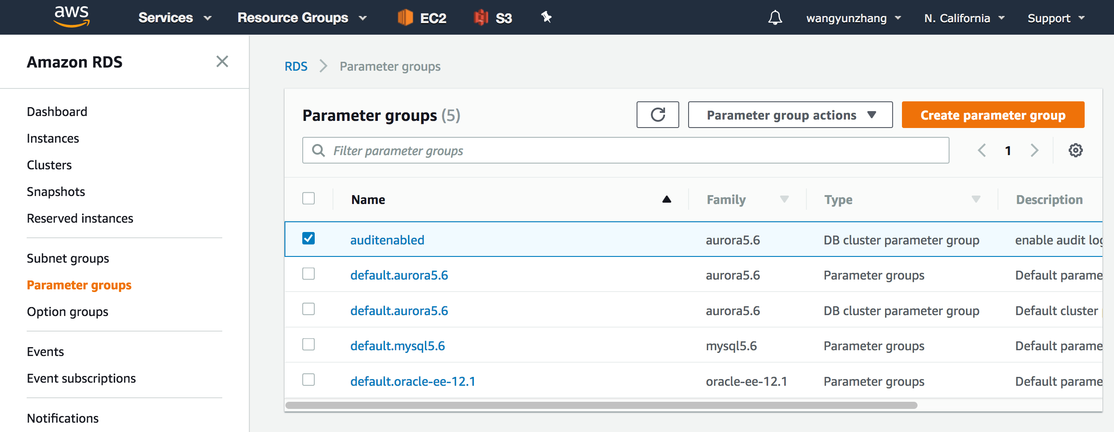Open Event subscriptions in sidebar
Viewport: 1114px width, 432px height.
81,378
